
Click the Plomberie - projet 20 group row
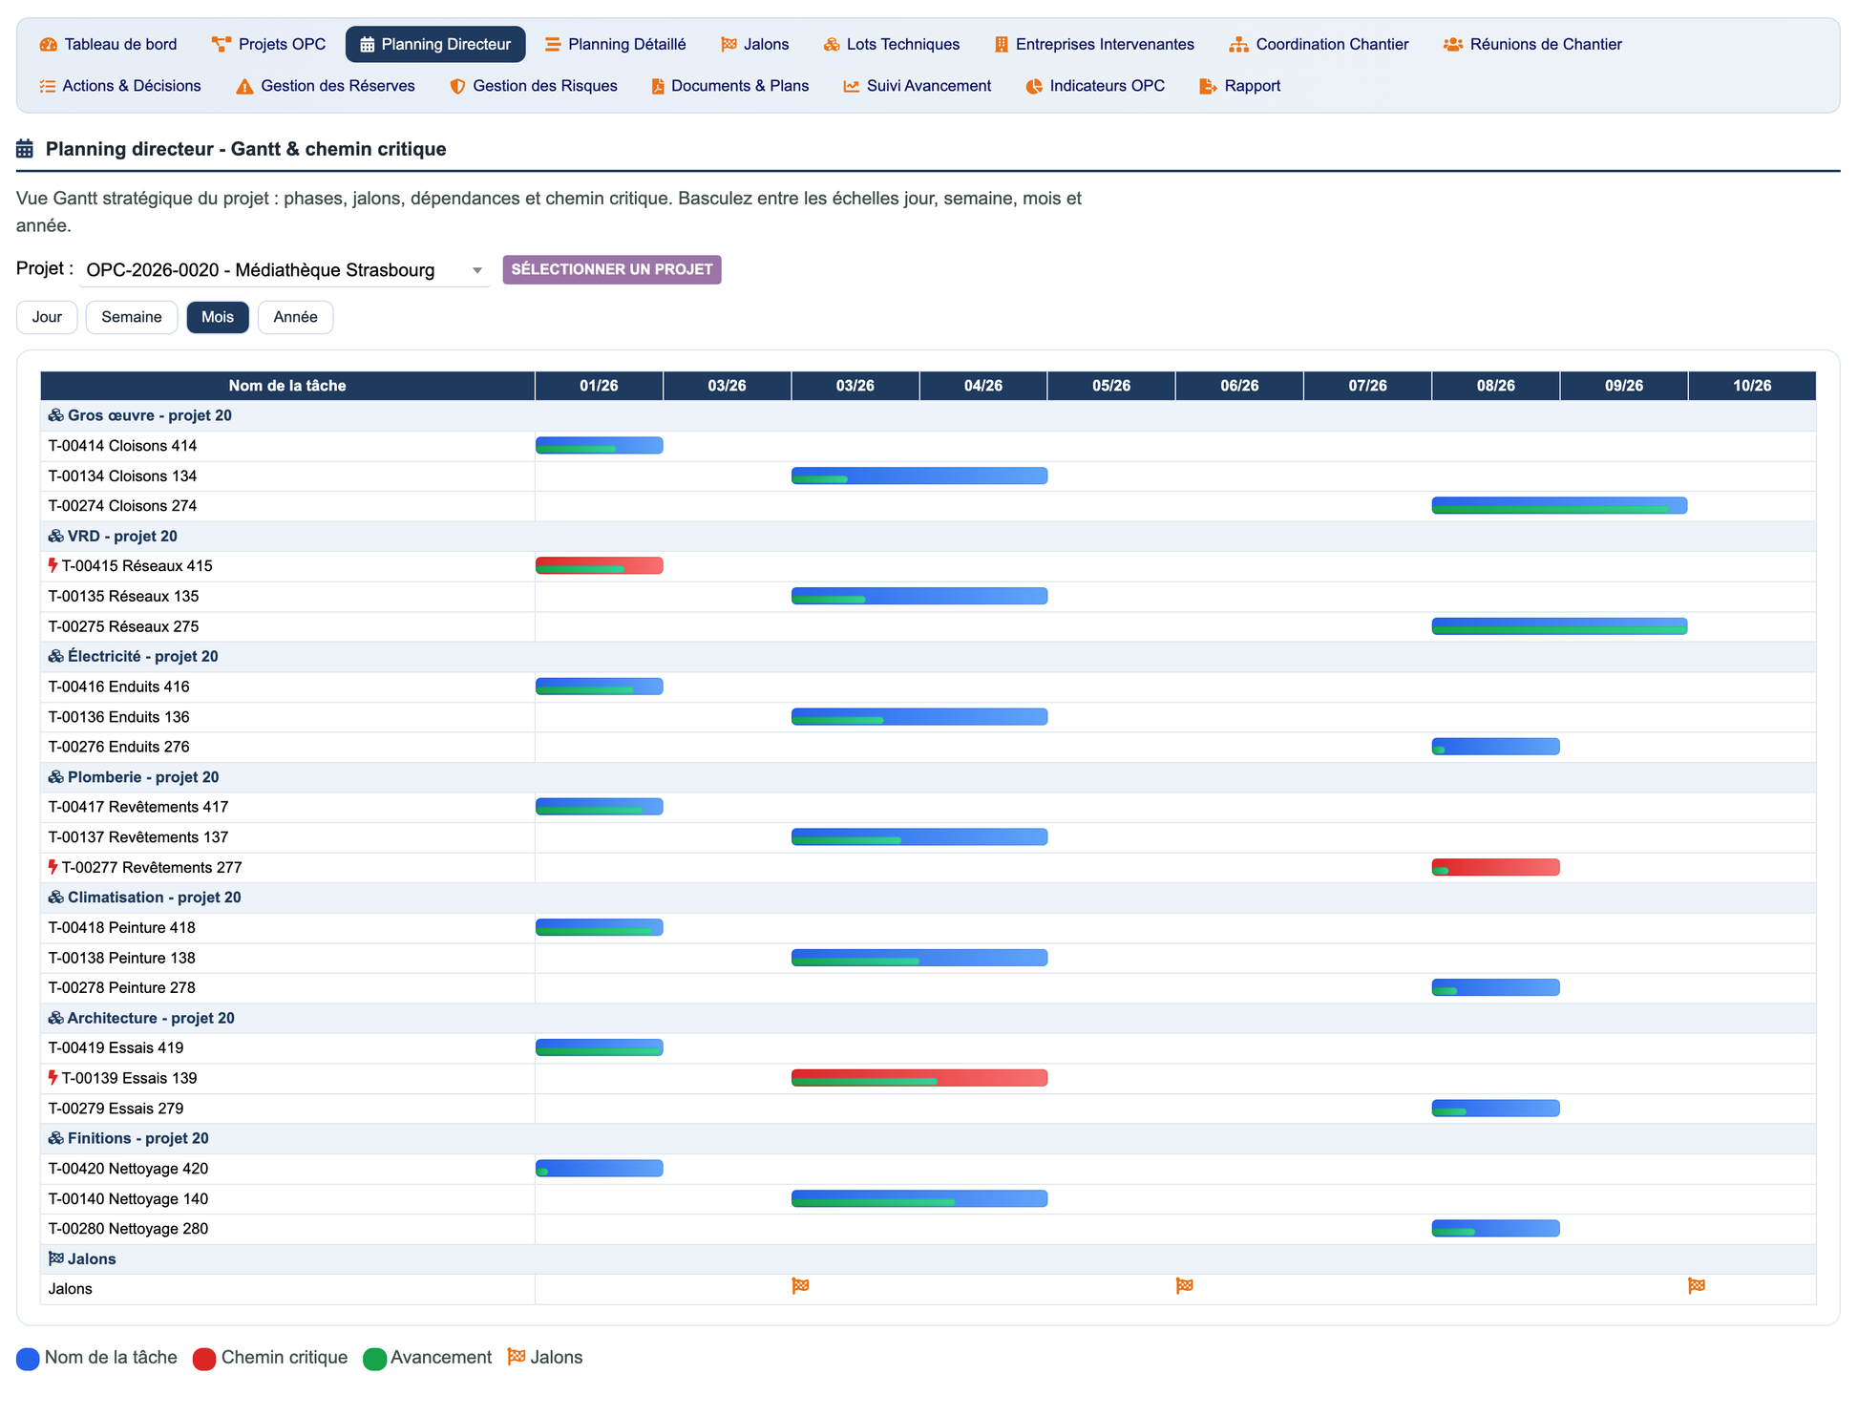click(928, 778)
